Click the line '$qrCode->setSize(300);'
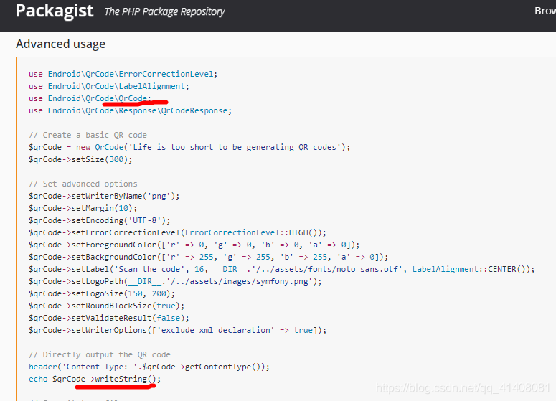Screen dimensions: 556x401 (x=80, y=159)
